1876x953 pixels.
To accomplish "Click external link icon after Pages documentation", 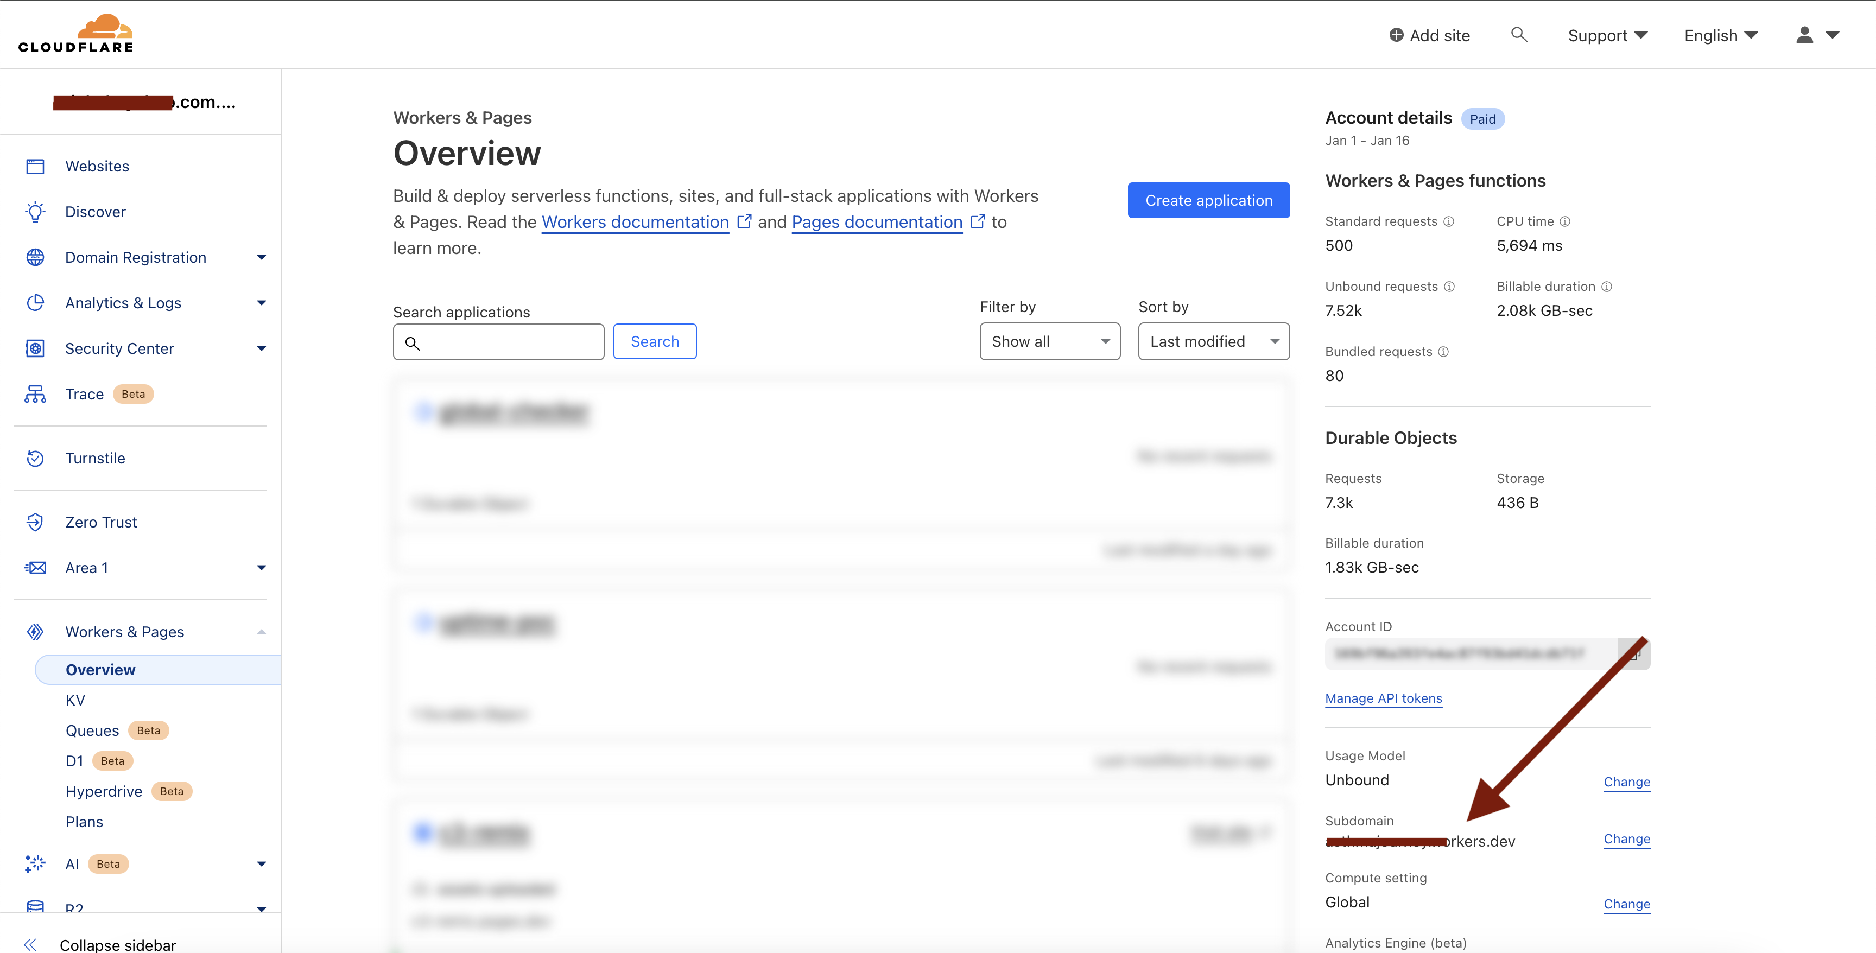I will coord(977,221).
